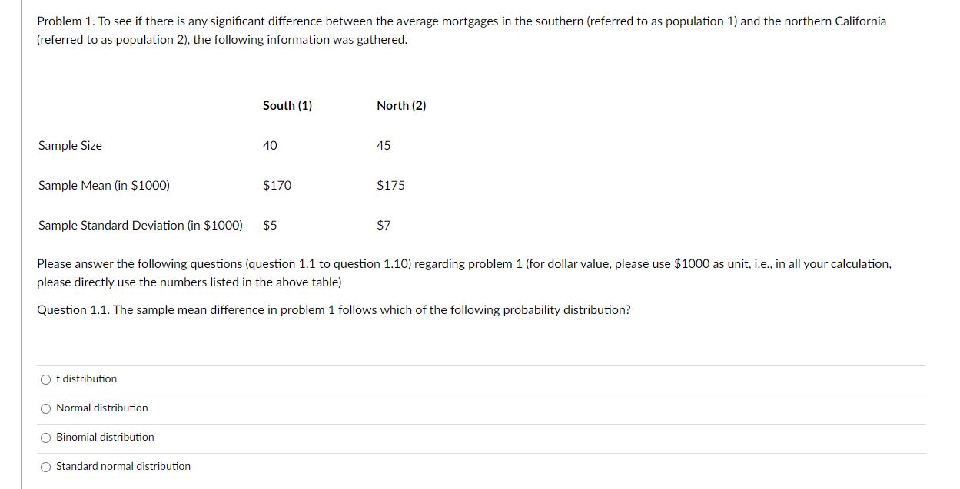Click the Binomial distribution label text
This screenshot has width=960, height=489.
[105, 437]
